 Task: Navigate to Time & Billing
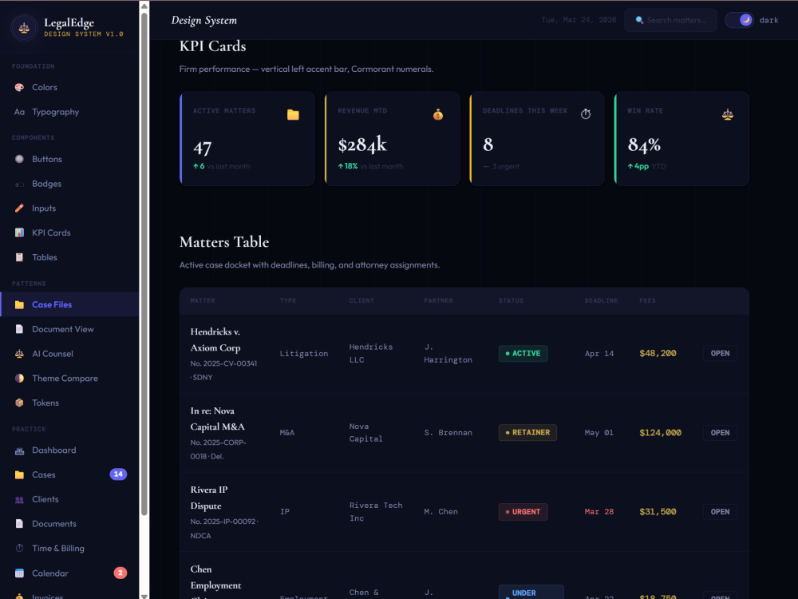click(69, 549)
